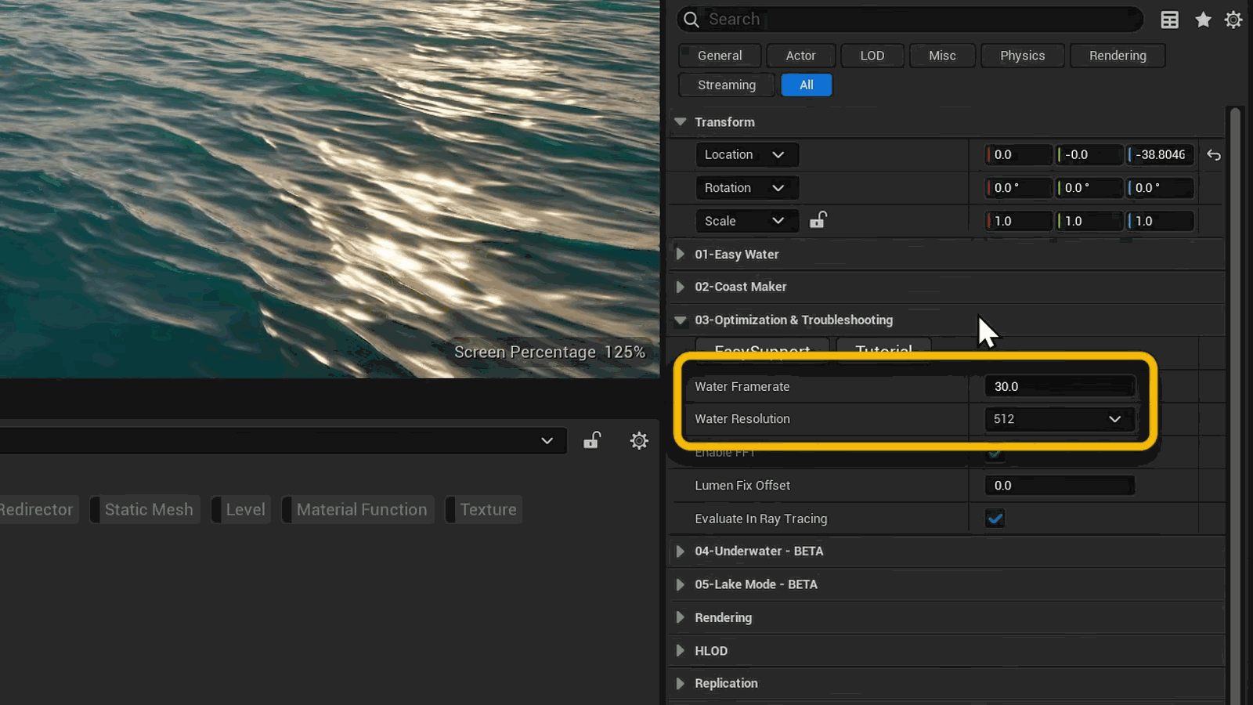The image size is (1253, 705).
Task: Open the content browser settings gear
Action: click(x=639, y=441)
